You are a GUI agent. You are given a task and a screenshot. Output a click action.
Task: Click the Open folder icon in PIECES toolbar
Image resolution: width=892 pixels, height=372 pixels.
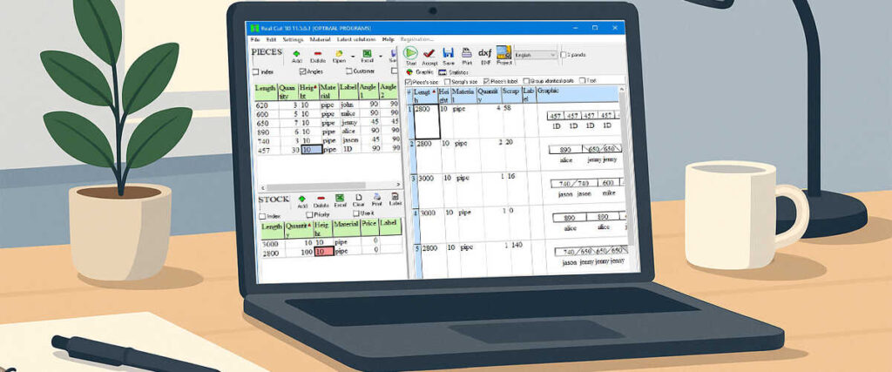(x=339, y=53)
